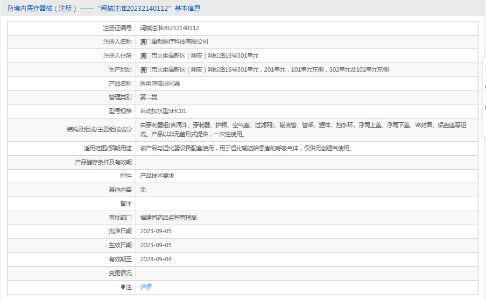Click the 生效日期 value 2023-09-05

[x=156, y=246]
